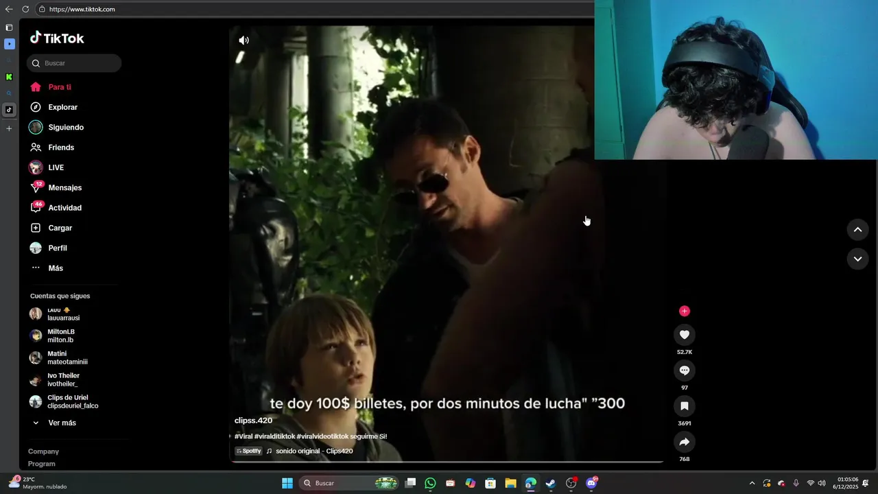Open WhatsApp from the taskbar
This screenshot has width=878, height=494.
(x=430, y=483)
